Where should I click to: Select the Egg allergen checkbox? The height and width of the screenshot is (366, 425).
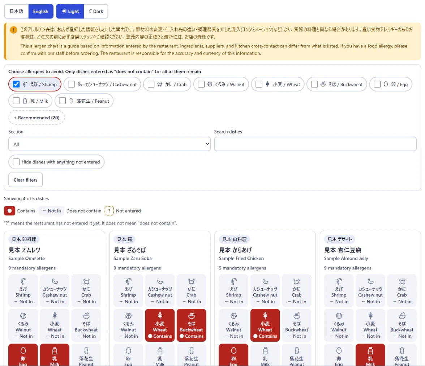tap(377, 84)
